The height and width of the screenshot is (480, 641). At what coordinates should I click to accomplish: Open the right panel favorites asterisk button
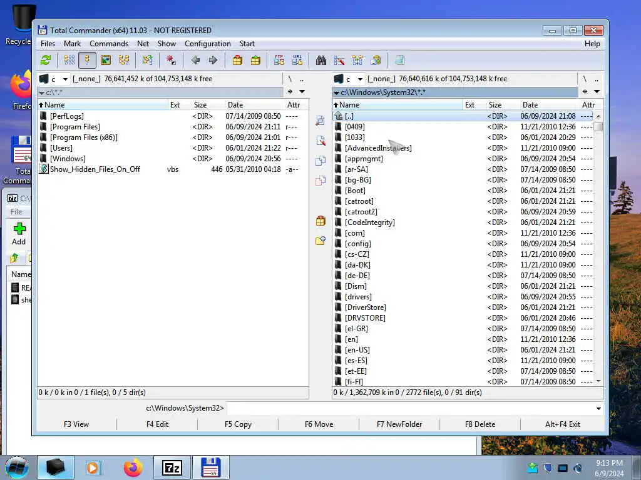[x=585, y=92]
